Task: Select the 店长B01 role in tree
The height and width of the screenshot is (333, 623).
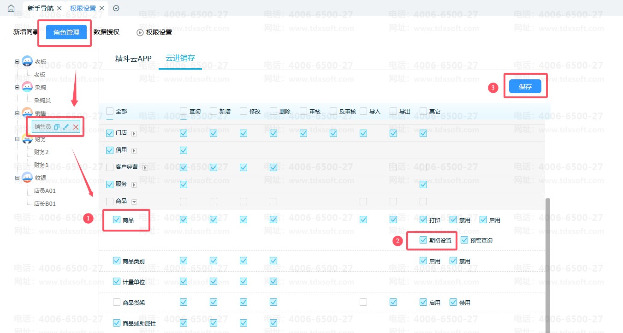Action: pos(45,203)
